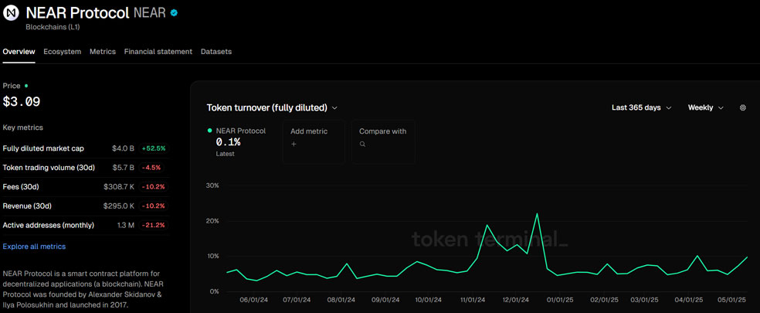This screenshot has height=313, width=760.
Task: Click the $295.0 K revenue value
Action: coord(119,206)
